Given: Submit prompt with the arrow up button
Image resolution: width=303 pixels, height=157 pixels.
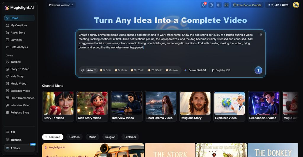Looking at the screenshot, I should click(258, 70).
